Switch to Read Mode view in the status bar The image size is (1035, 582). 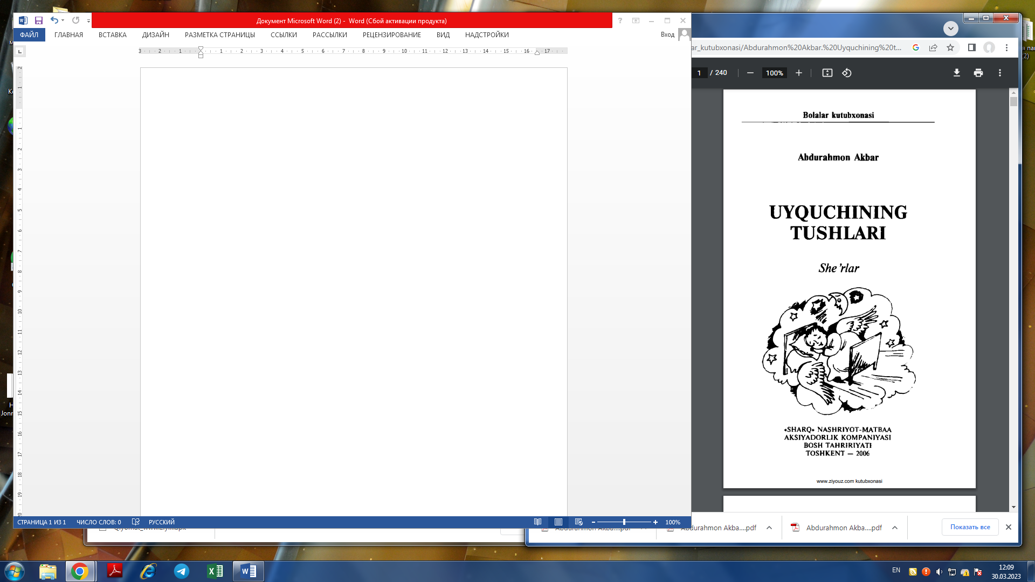[x=537, y=522]
